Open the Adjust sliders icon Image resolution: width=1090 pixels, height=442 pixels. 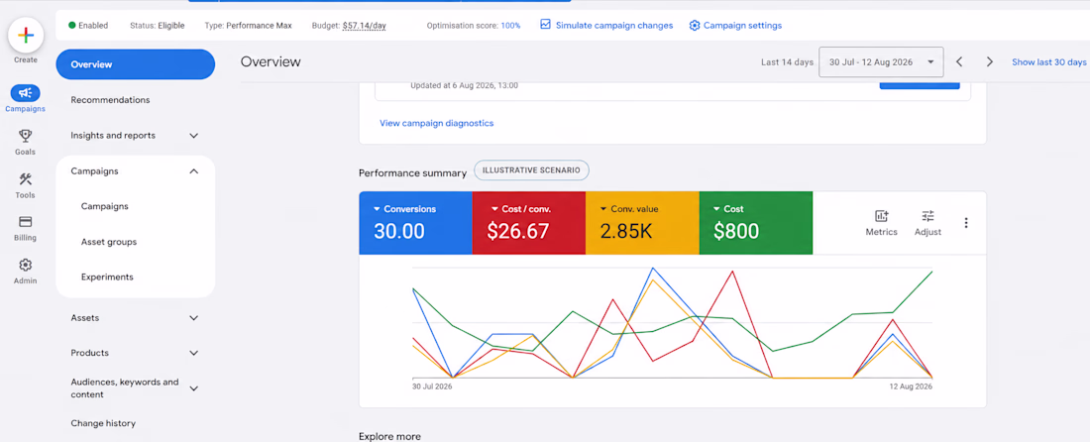coord(928,216)
